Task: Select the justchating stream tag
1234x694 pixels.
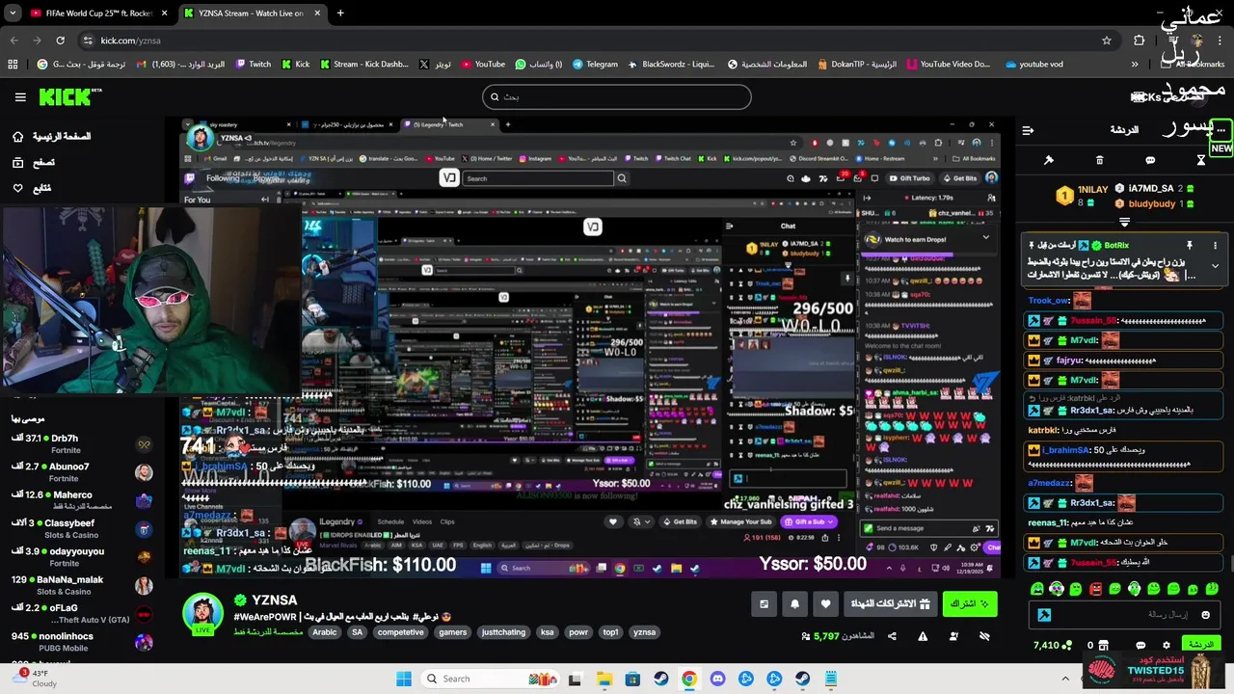Action: point(503,632)
